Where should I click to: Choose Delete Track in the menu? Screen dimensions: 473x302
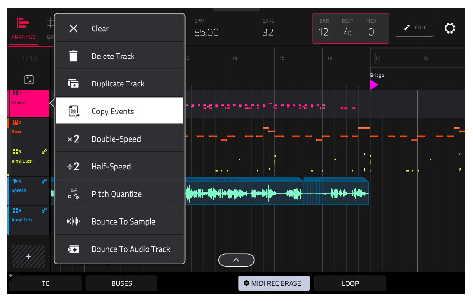coord(120,56)
